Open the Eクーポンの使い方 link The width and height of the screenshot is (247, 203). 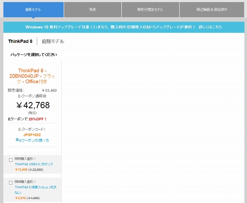point(34,141)
